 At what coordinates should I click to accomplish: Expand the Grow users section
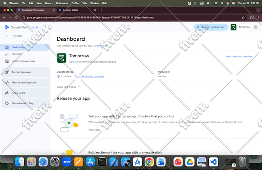[26, 93]
